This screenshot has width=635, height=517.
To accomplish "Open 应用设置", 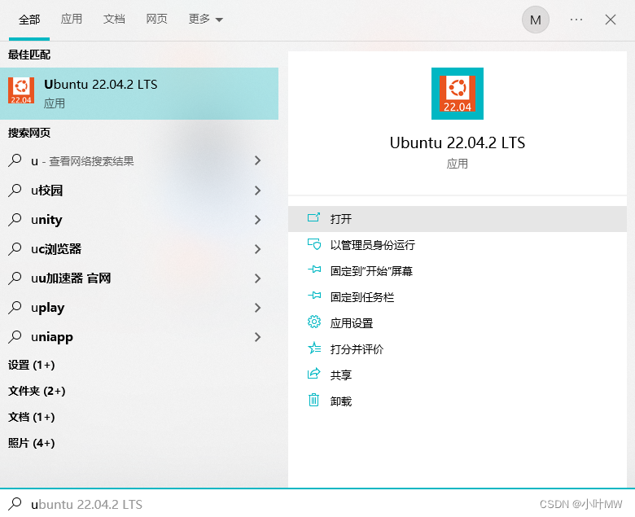I will click(458, 322).
